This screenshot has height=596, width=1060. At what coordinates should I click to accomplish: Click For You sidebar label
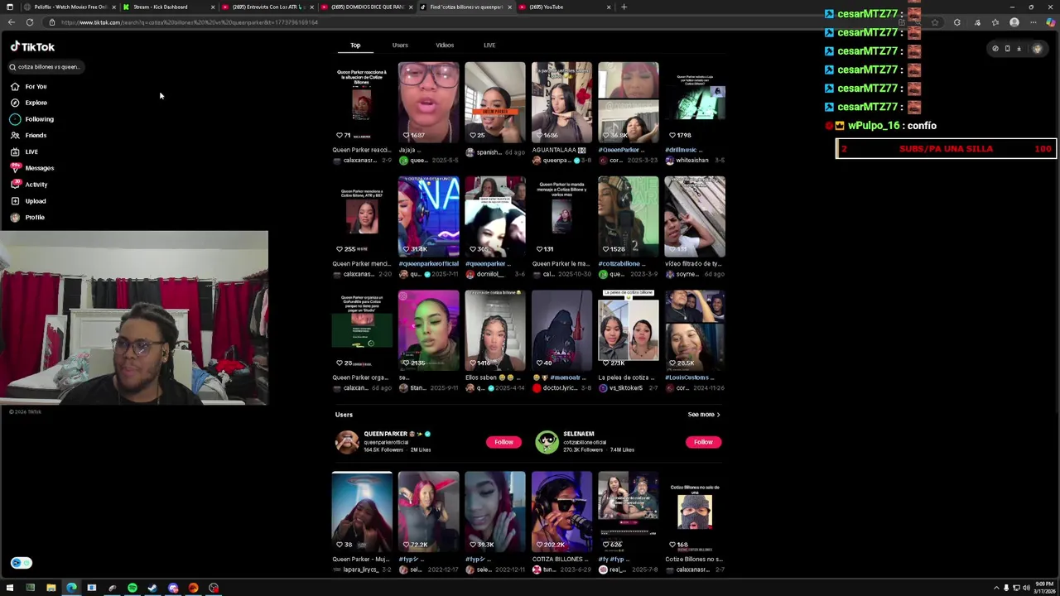36,86
